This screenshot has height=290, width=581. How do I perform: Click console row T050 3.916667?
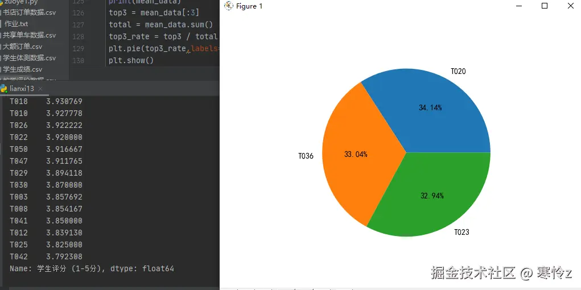point(46,149)
